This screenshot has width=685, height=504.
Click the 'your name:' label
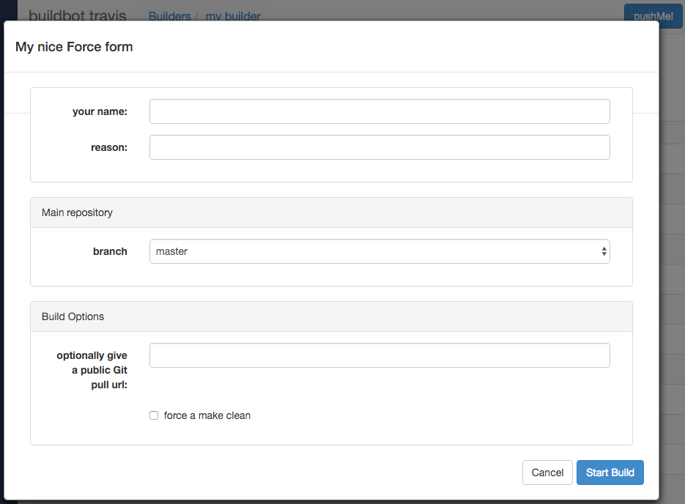pyautogui.click(x=100, y=111)
